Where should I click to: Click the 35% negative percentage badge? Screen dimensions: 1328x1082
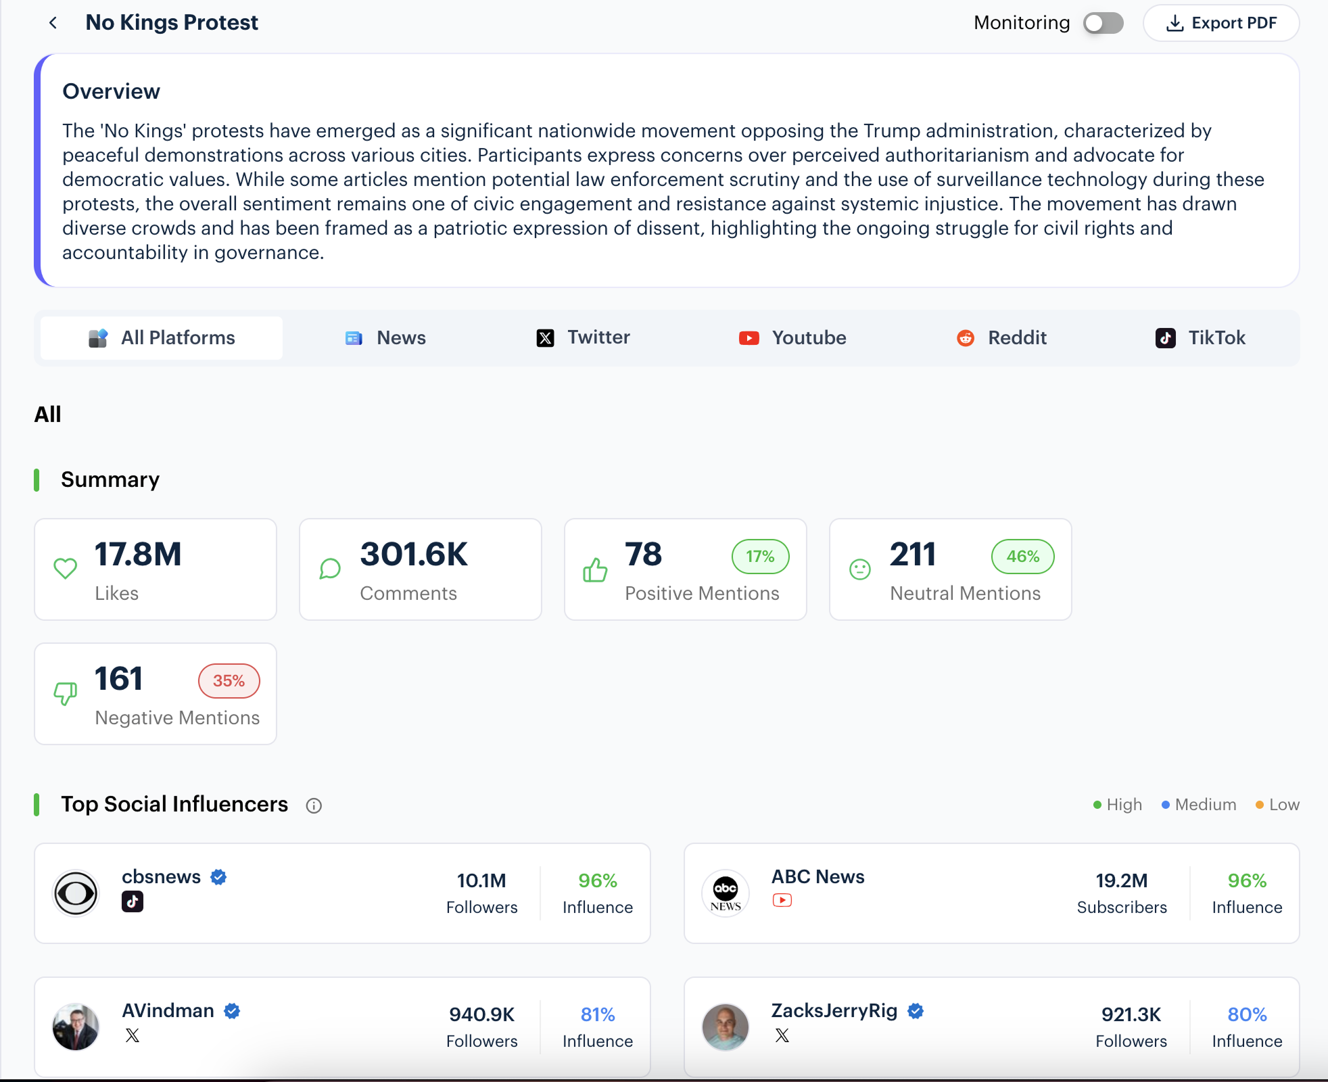[229, 681]
